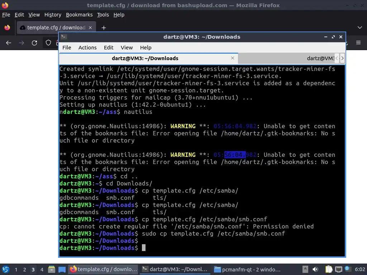Open removable media eject tray icon
The height and width of the screenshot is (275, 367).
pyautogui.click(x=305, y=269)
